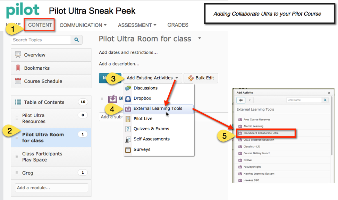This screenshot has height=200, width=338.
Task: Click the Bulk Edit button
Action: click(201, 78)
